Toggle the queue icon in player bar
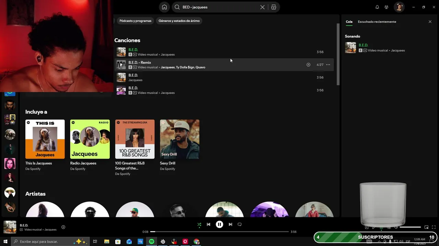The width and height of the screenshot is (439, 246). click(381, 227)
